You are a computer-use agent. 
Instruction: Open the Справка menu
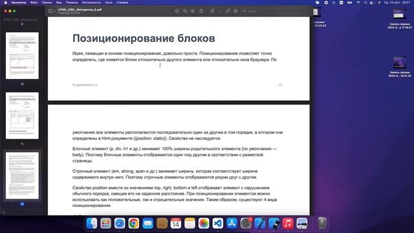pos(122,3)
